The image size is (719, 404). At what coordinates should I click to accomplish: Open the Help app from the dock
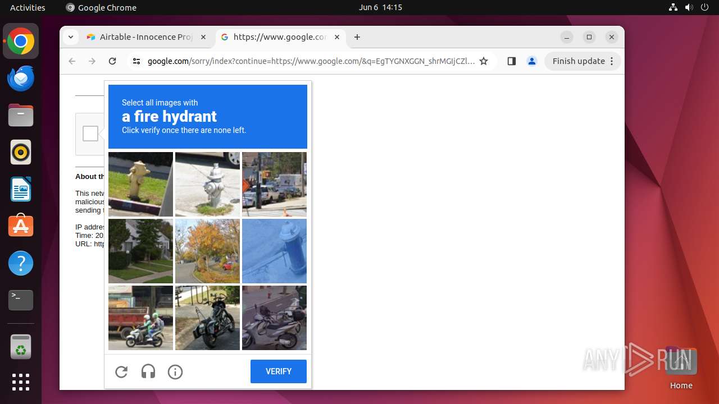21,263
